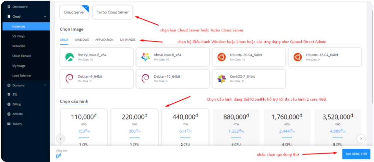Click the 611đ/h hourly price
Viewport: 374px width, 162px height.
(185, 131)
